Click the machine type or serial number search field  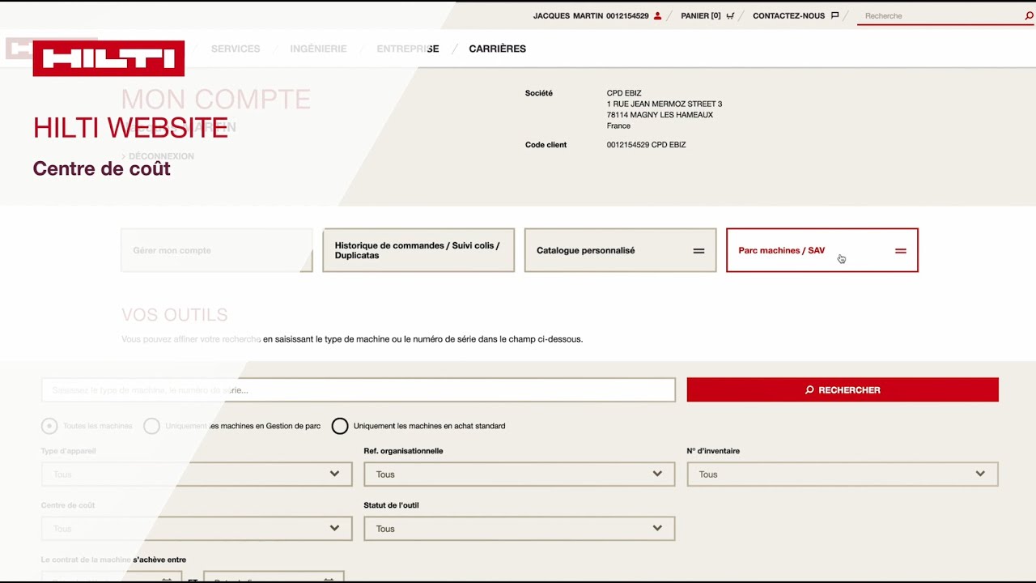coord(358,389)
